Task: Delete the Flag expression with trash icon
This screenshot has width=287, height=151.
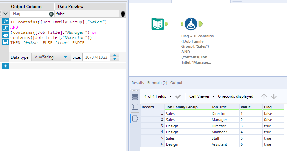Action: point(123,14)
